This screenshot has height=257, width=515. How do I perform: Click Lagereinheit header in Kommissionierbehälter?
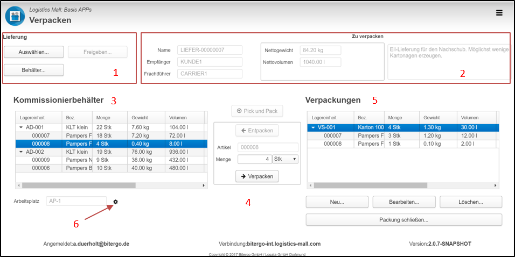38,117
